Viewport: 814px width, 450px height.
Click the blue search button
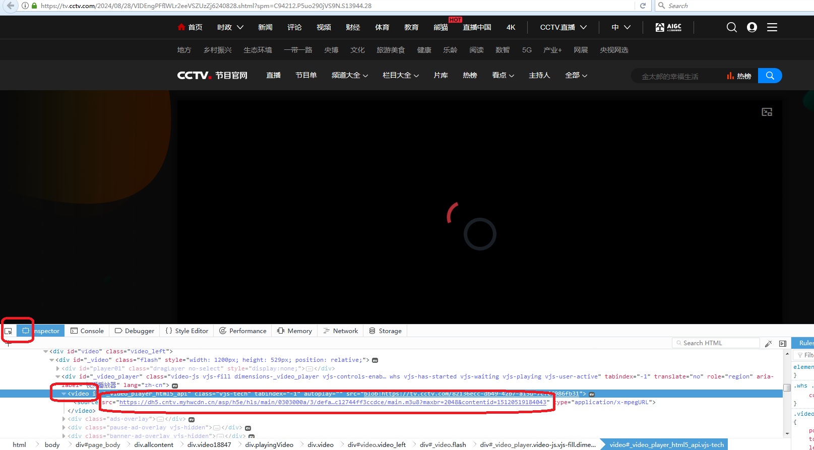[770, 76]
